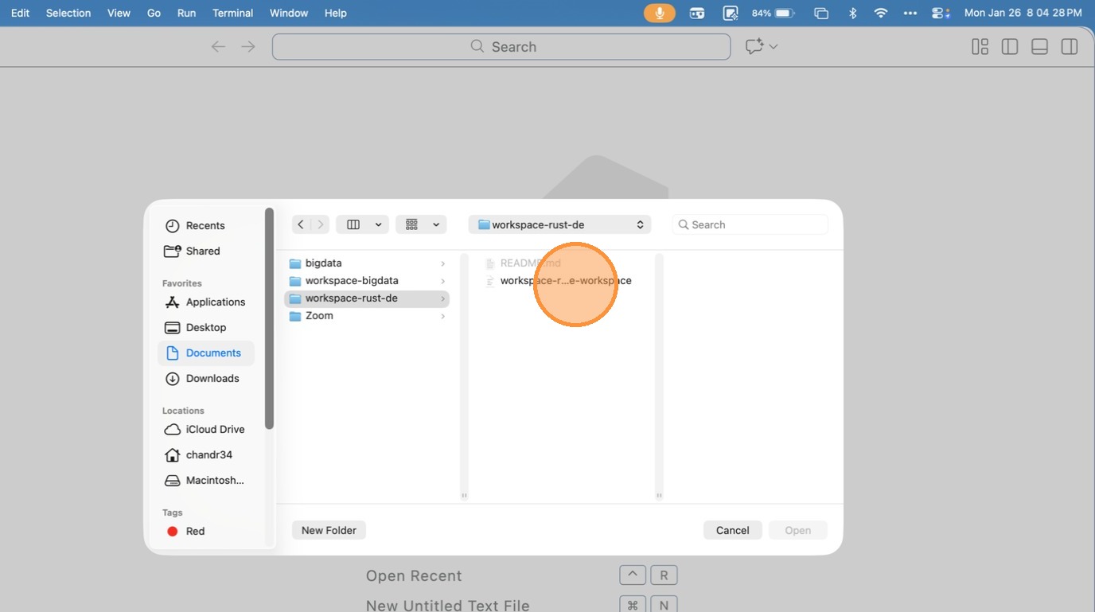Viewport: 1095px width, 612px height.
Task: Click the Red tag dot
Action: click(x=173, y=532)
